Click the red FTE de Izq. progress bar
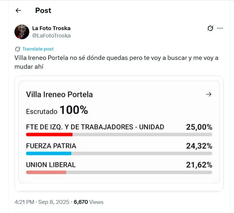 pyautogui.click(x=49, y=135)
